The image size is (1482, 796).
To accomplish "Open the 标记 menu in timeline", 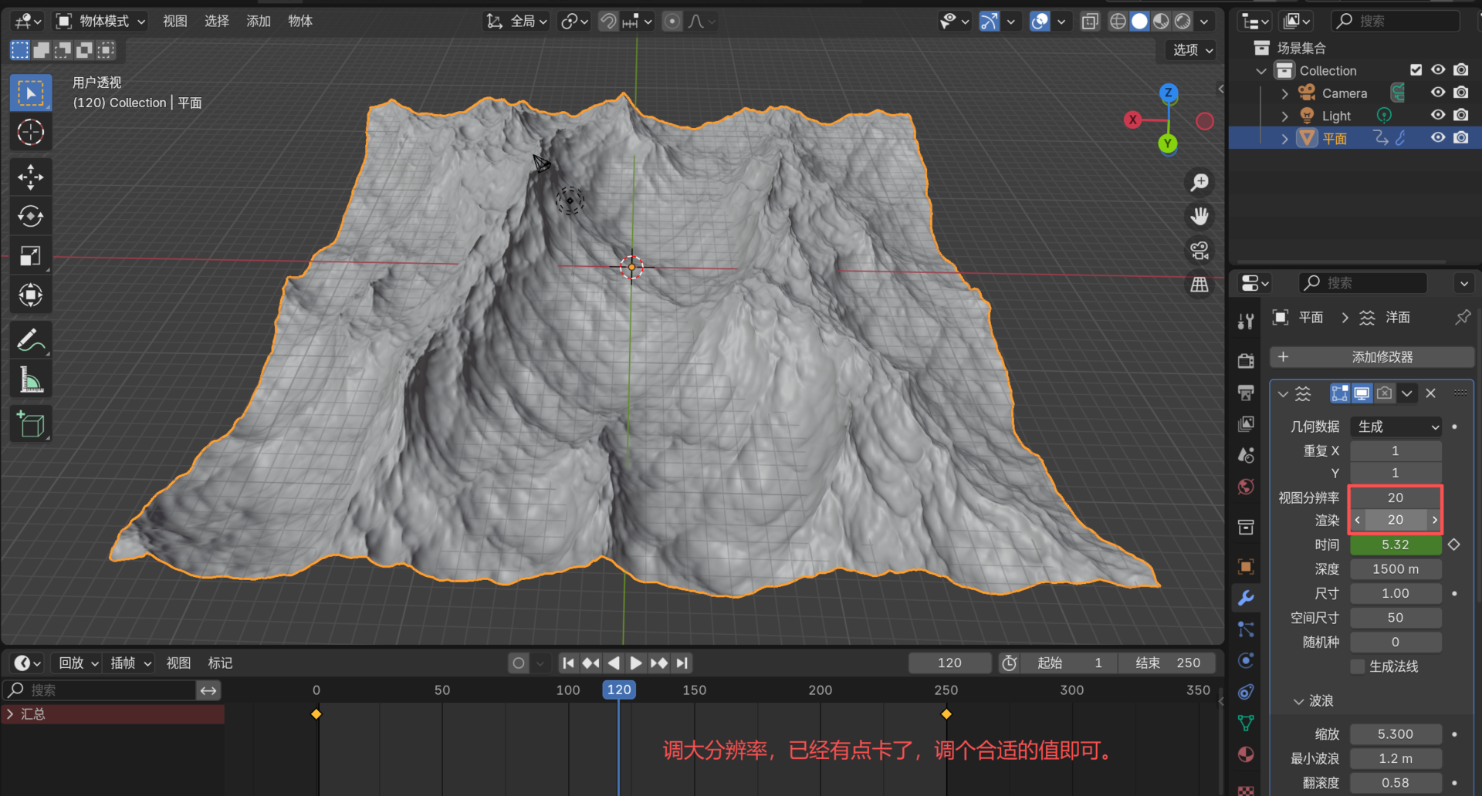I will [220, 663].
